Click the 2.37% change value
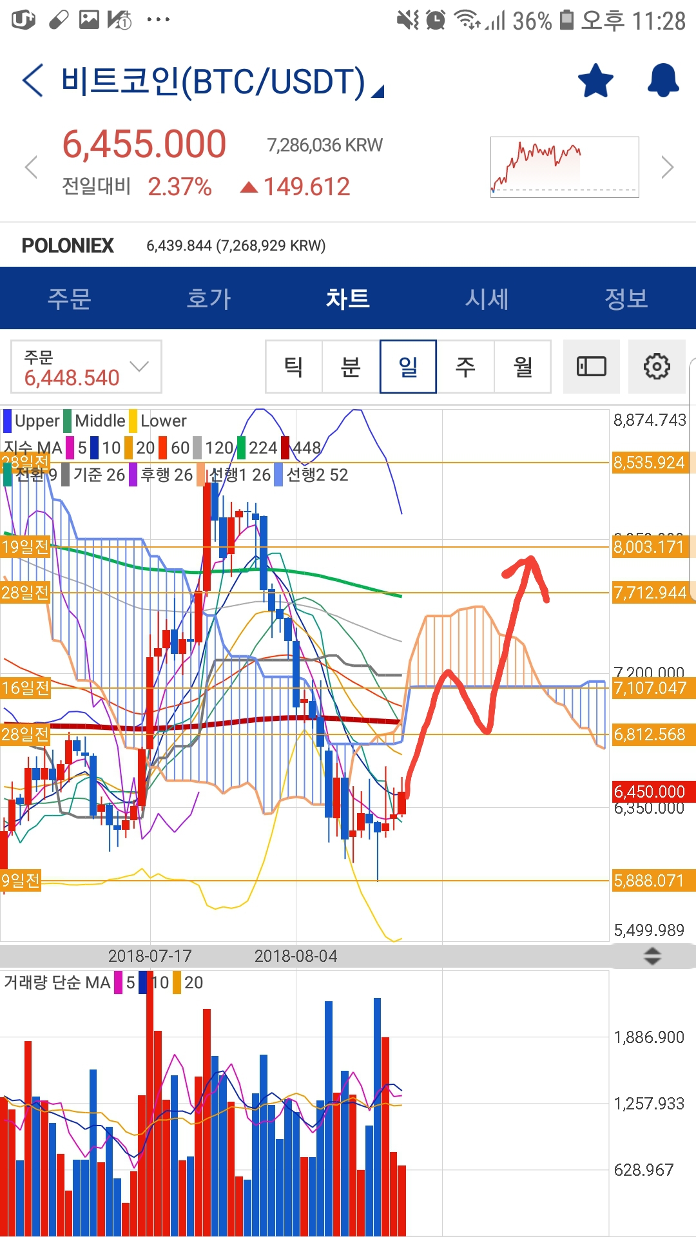696x1237 pixels. point(180,187)
